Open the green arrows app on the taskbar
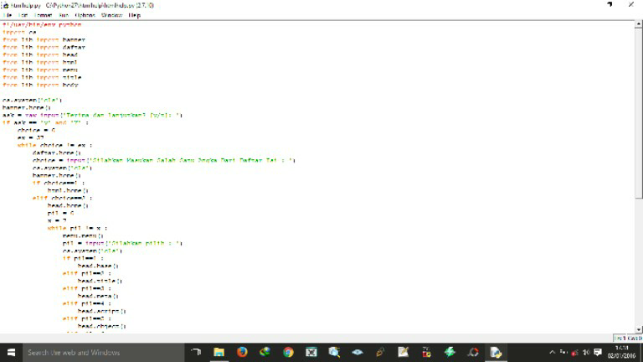Screen dimensions: 643x362 coord(450,353)
